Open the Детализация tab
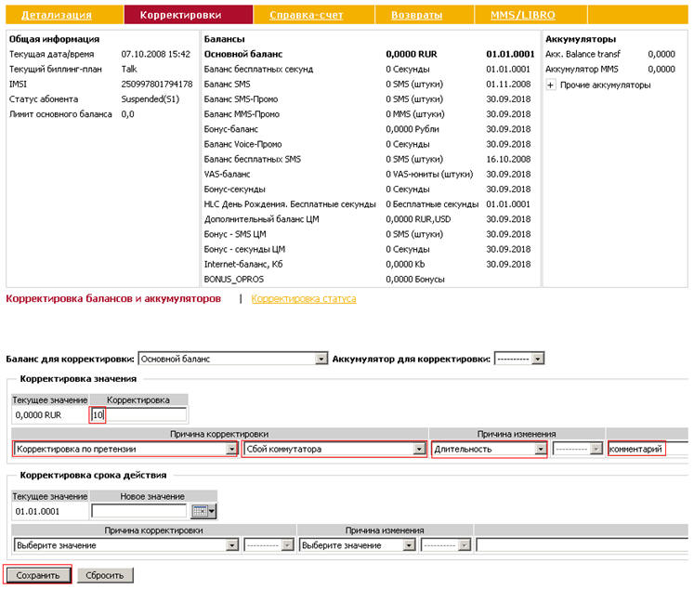Image resolution: width=694 pixels, height=589 pixels. pos(57,15)
